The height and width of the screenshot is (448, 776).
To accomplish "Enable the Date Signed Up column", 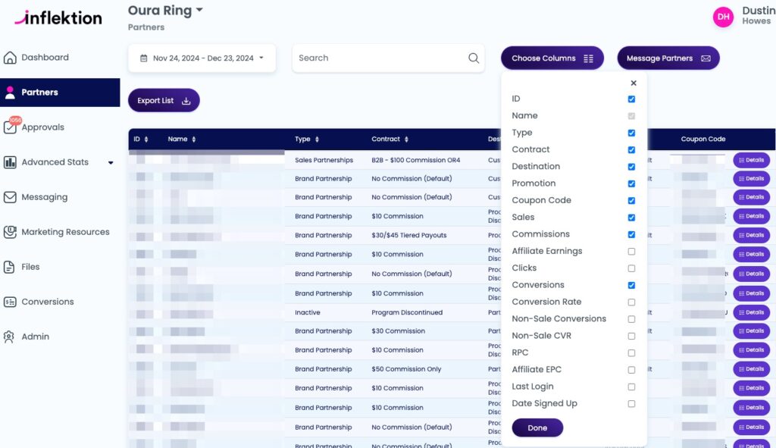I will 631,404.
